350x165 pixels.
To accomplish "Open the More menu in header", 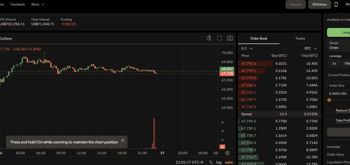I will [38, 4].
